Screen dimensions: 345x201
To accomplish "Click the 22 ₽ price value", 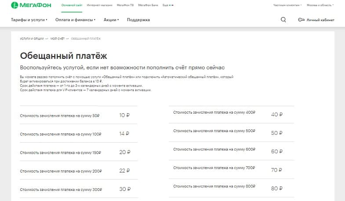I will click(x=124, y=170).
